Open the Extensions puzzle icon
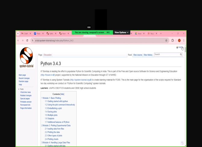This screenshot has width=202, height=147. (173, 40)
